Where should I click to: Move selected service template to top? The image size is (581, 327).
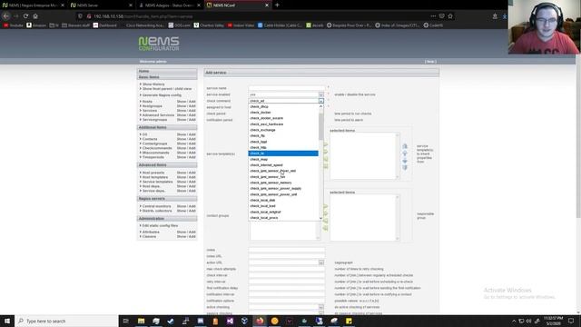point(405,146)
